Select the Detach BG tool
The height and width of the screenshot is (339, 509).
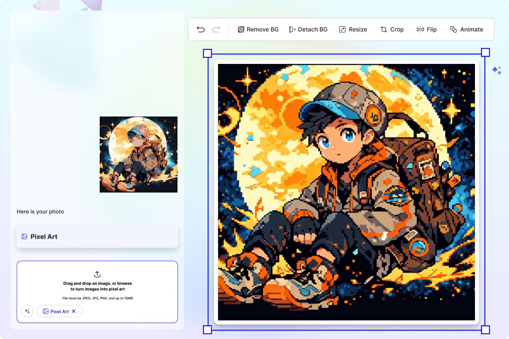[308, 29]
